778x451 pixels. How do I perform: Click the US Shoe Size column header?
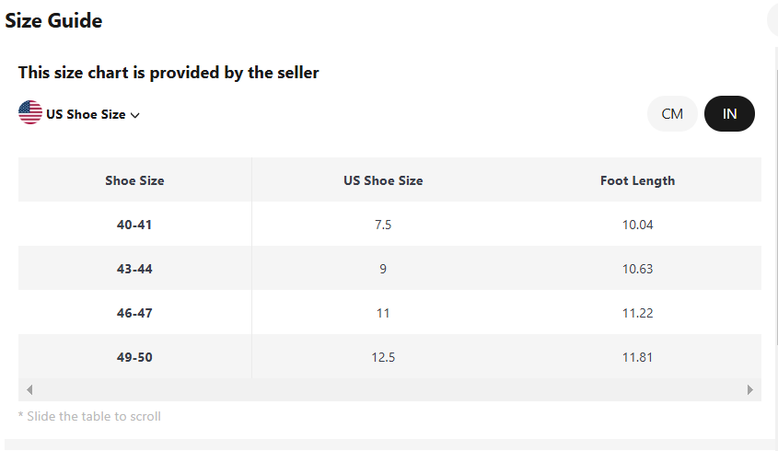[383, 180]
